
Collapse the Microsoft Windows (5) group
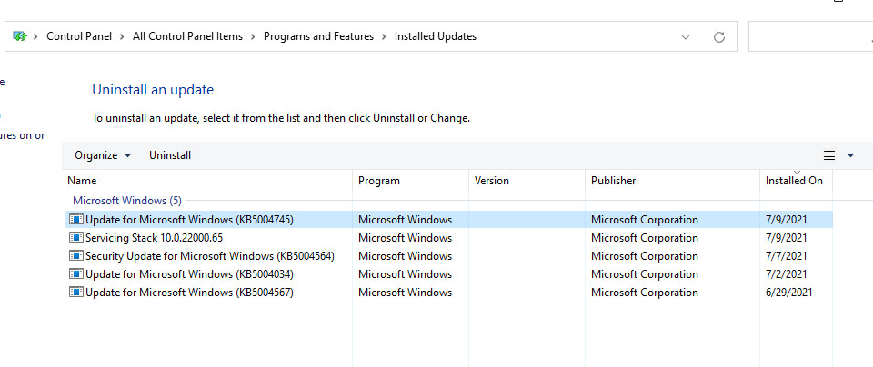click(x=127, y=200)
